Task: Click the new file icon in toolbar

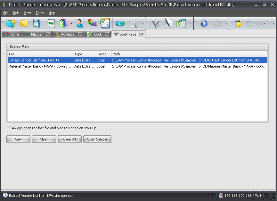Action: 11,23
